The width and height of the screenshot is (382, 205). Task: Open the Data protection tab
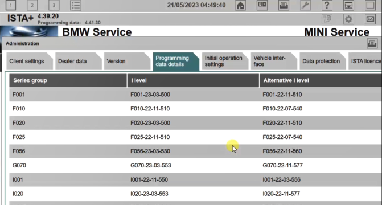pyautogui.click(x=323, y=61)
